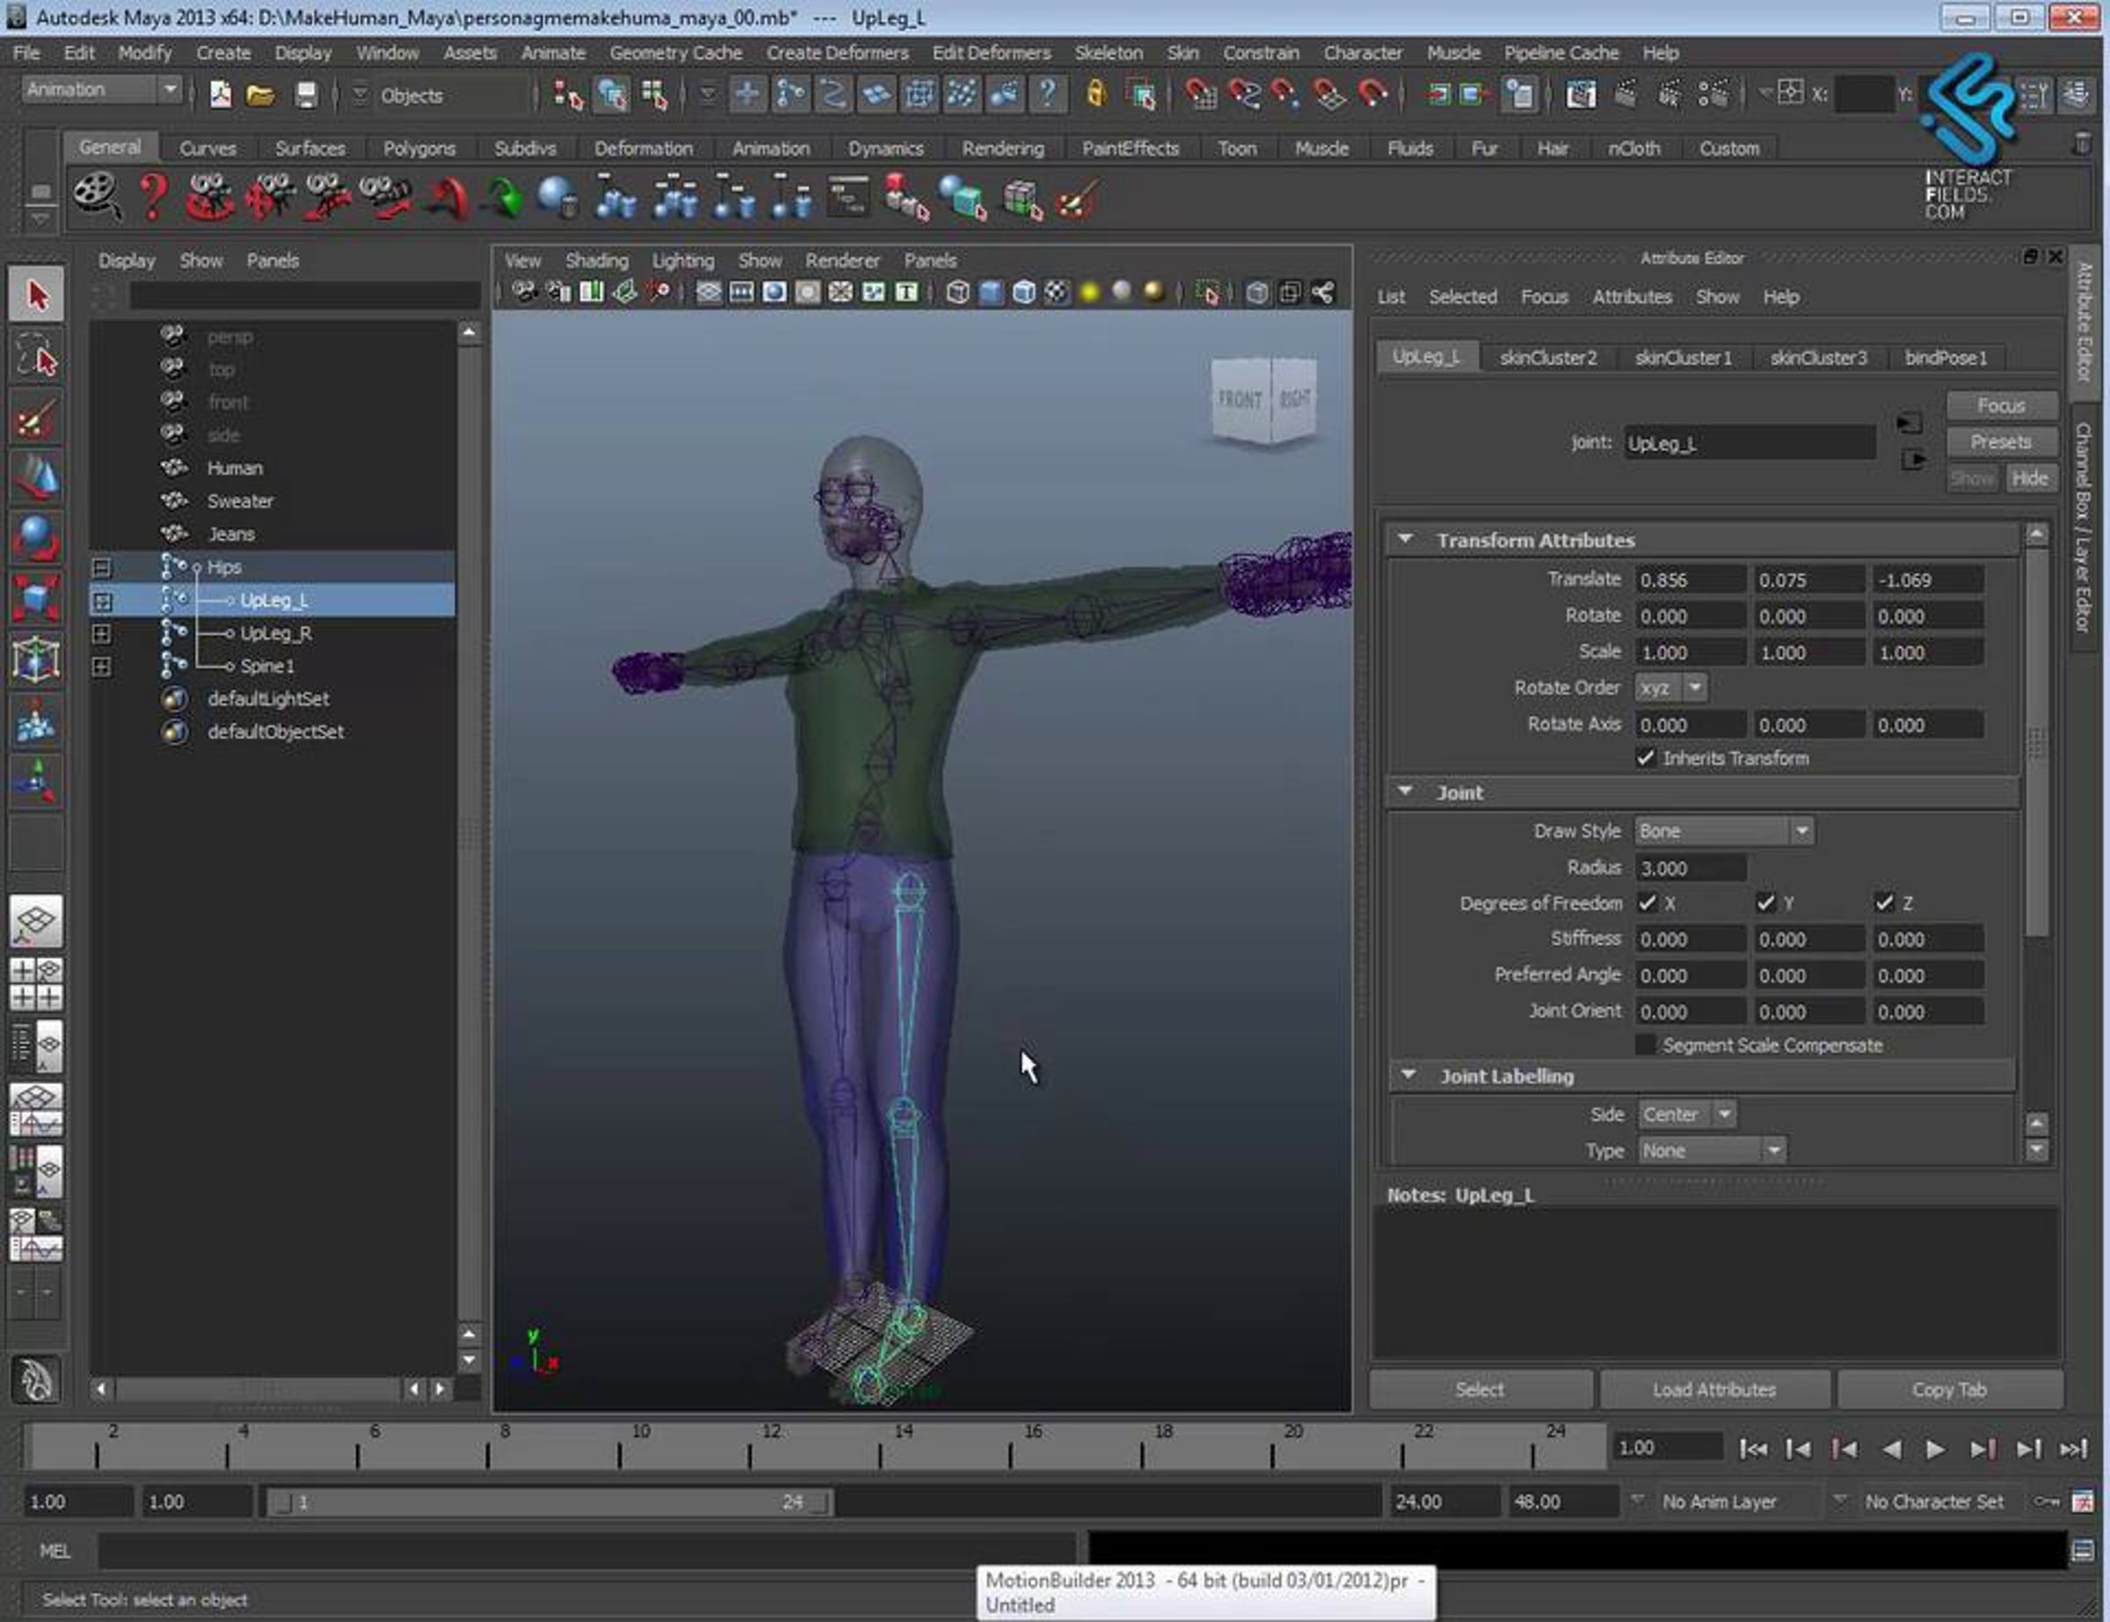Open the Skeleton menu
2110x1622 pixels.
[1108, 53]
